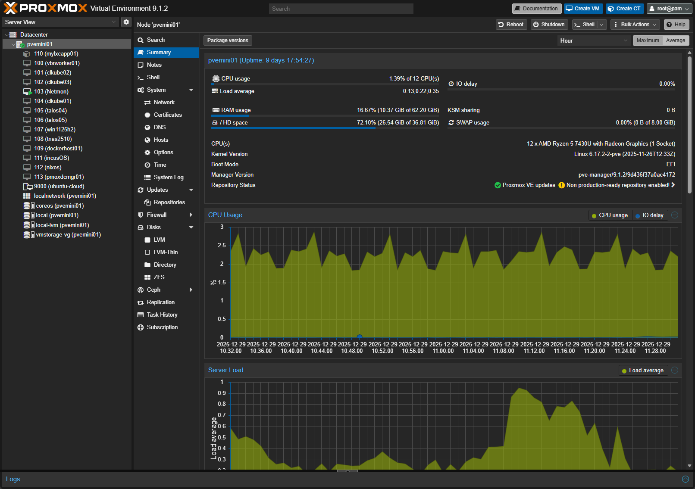Open the DNS settings icon
Screen dimensions: 695x489
pos(147,127)
